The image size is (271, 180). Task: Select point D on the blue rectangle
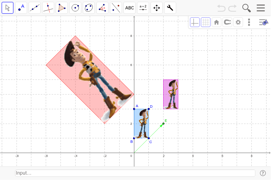tap(149, 109)
